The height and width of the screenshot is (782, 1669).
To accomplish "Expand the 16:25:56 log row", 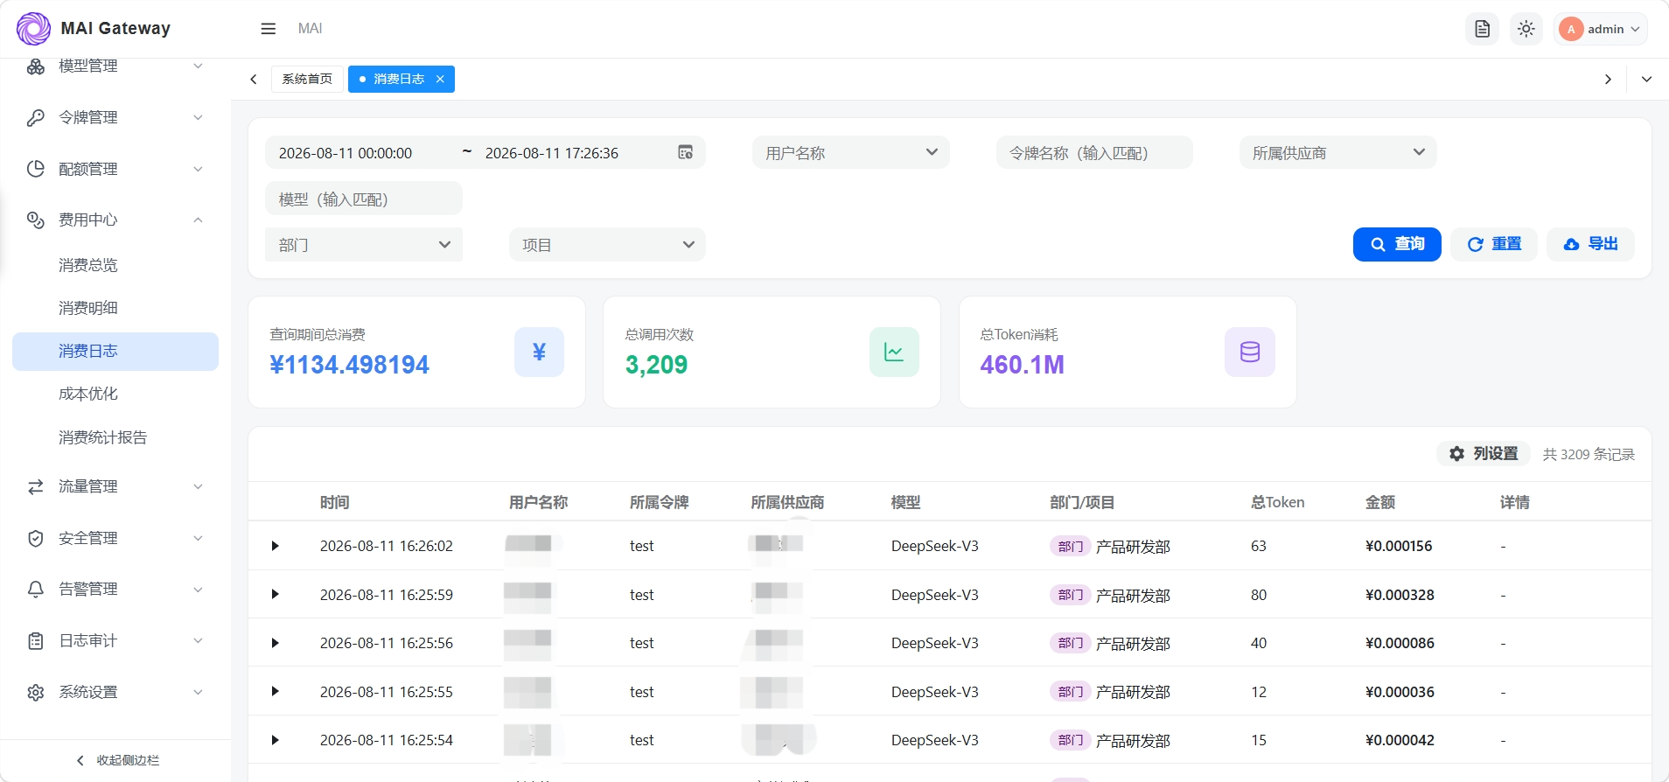I will 275,643.
